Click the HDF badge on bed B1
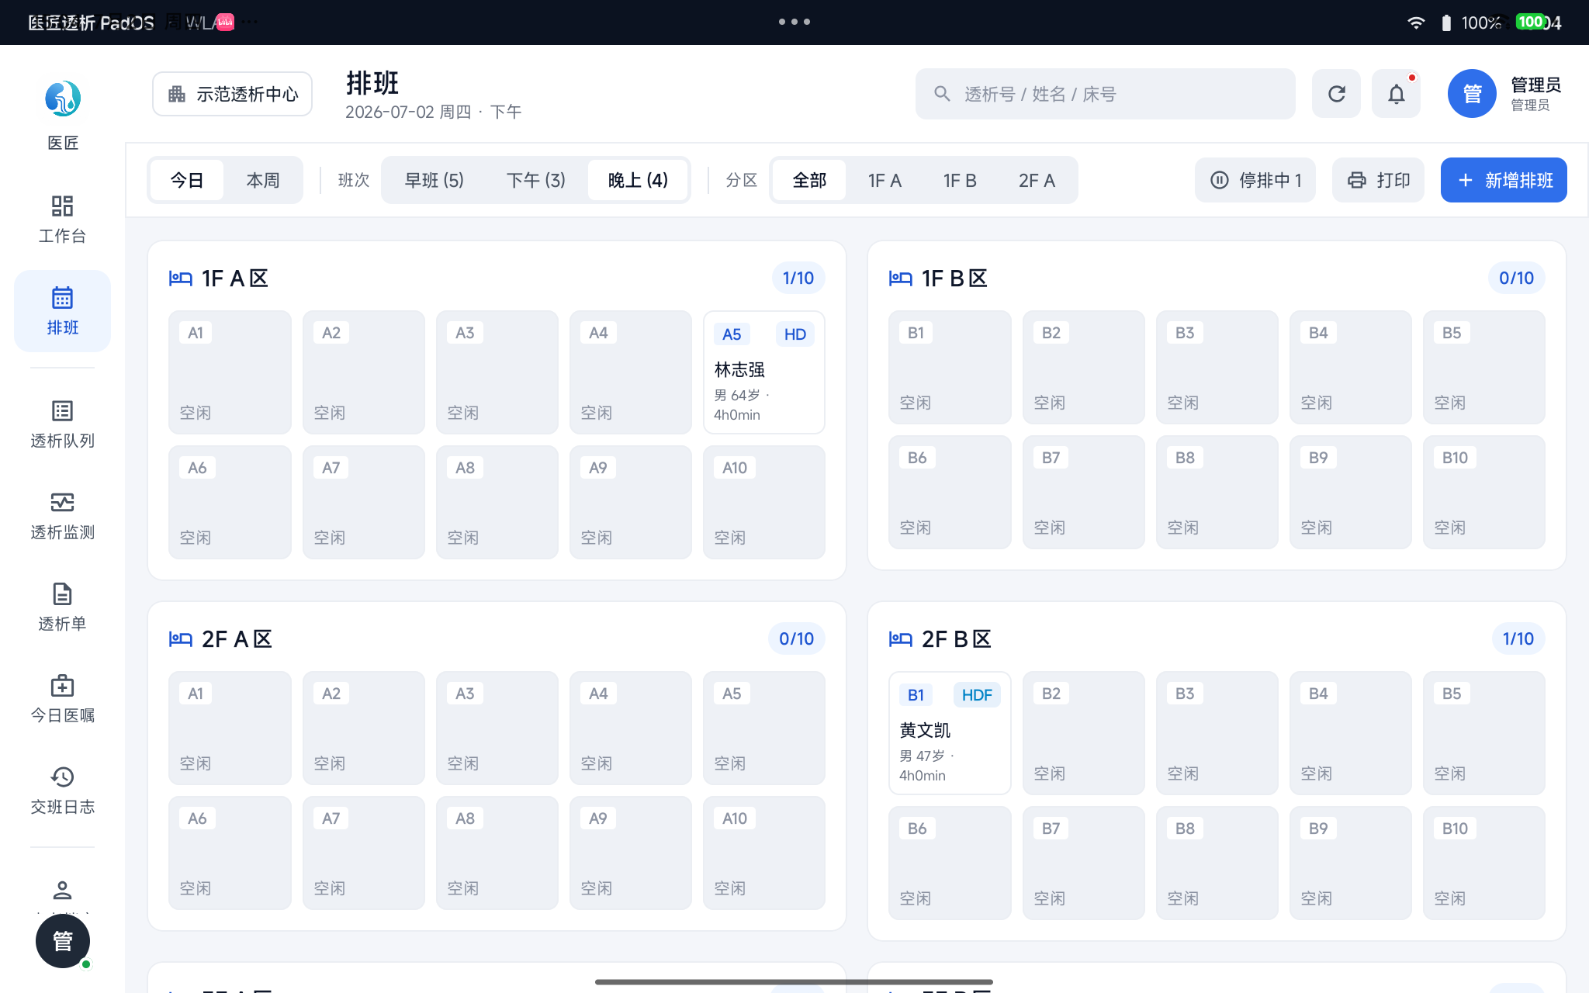 click(977, 695)
